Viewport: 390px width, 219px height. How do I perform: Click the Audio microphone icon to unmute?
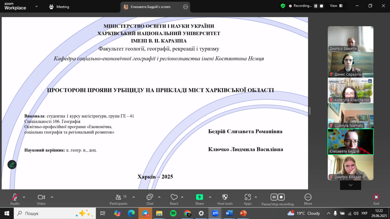pos(15,197)
